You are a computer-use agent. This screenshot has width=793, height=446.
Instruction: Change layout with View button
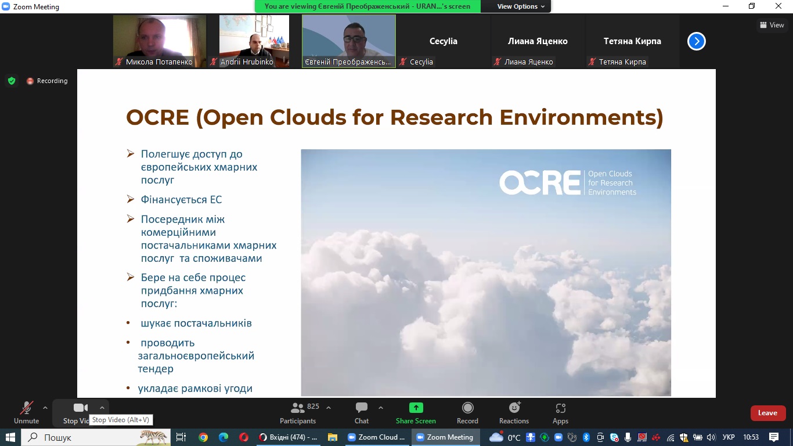772,25
